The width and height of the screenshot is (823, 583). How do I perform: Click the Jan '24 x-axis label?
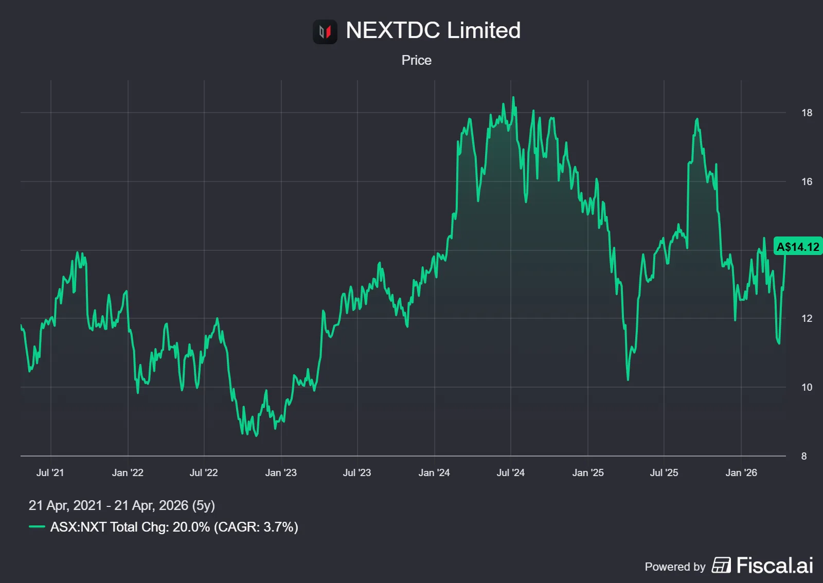[434, 472]
